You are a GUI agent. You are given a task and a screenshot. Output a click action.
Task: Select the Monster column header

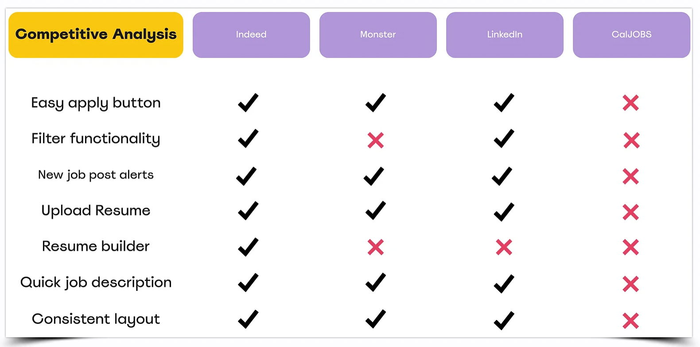pyautogui.click(x=378, y=35)
